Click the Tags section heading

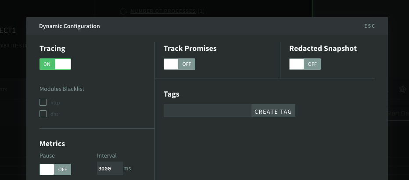point(172,94)
